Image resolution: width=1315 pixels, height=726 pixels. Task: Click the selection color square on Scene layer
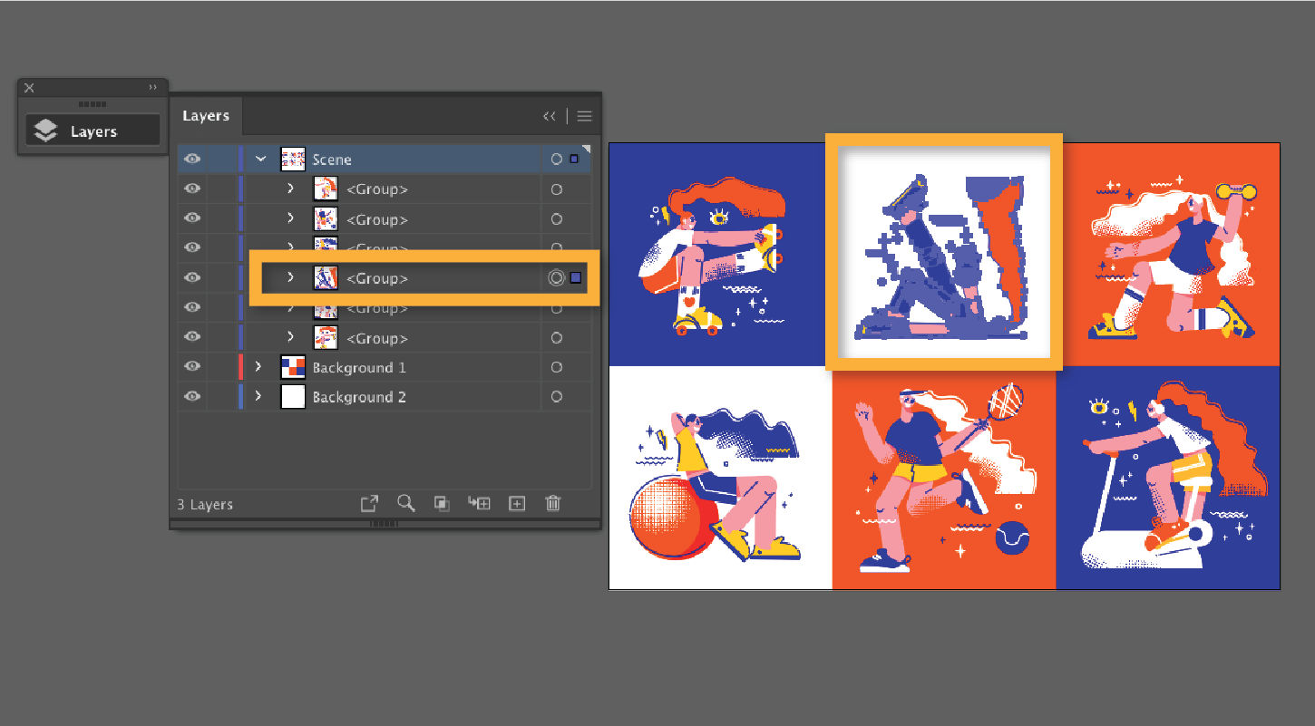click(x=575, y=158)
